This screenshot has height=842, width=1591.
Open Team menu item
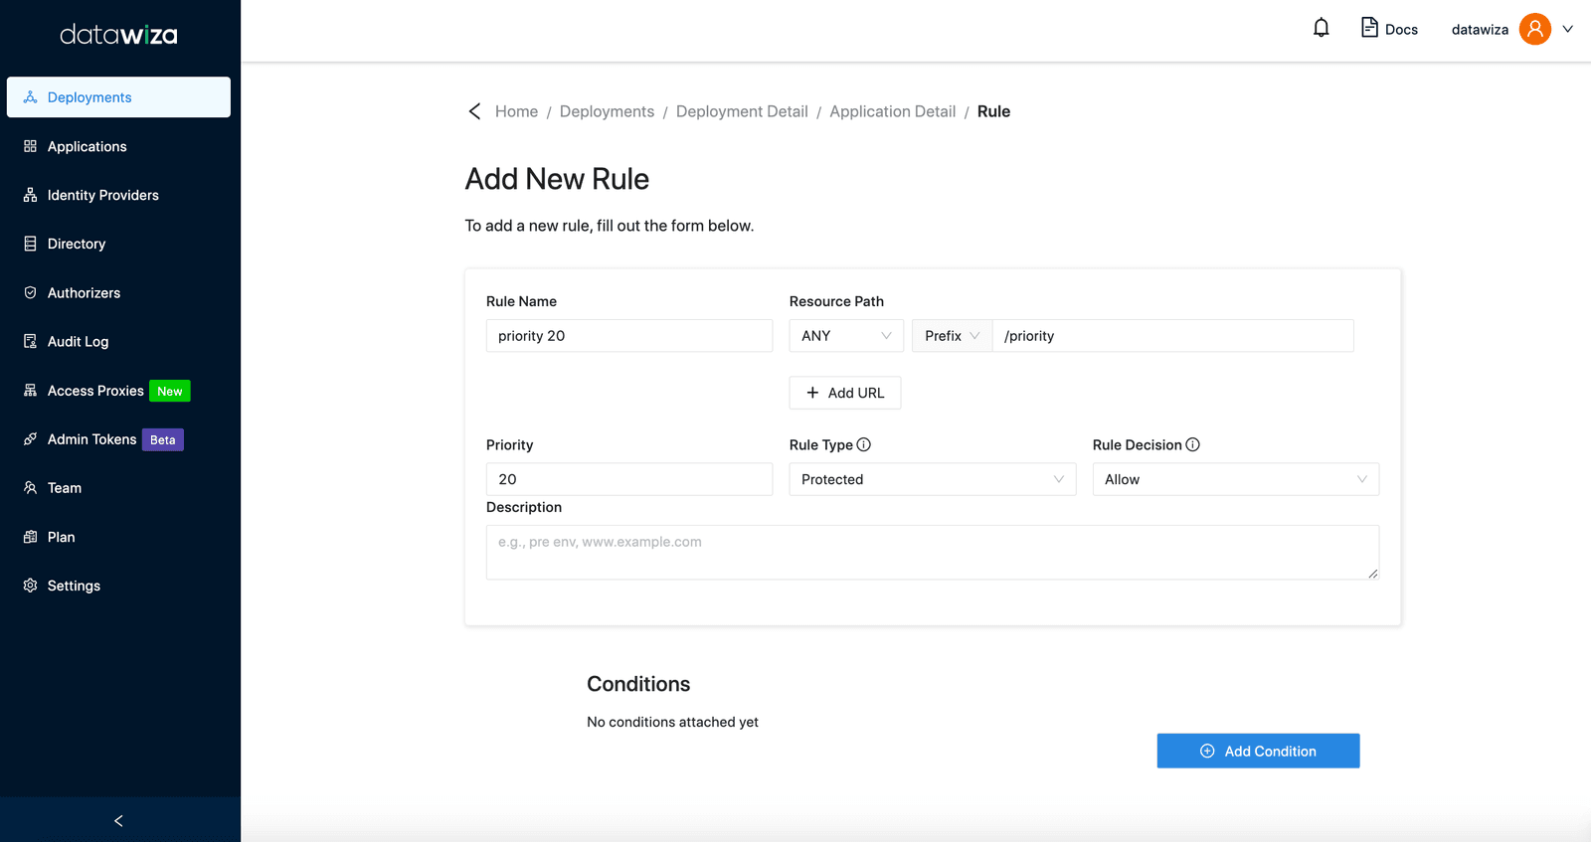118,488
